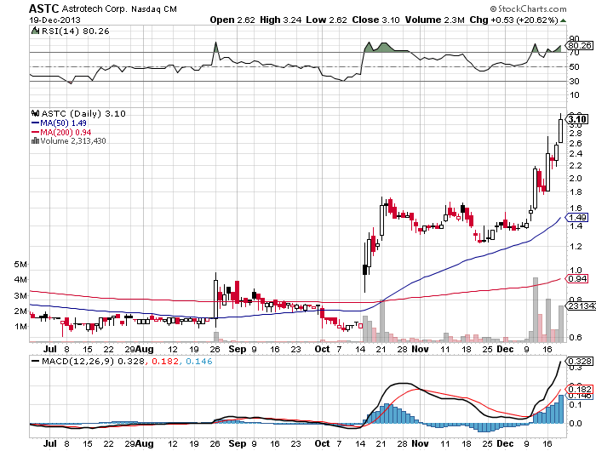Click the 1M volume axis label
The height and width of the screenshot is (451, 596).
[20, 327]
